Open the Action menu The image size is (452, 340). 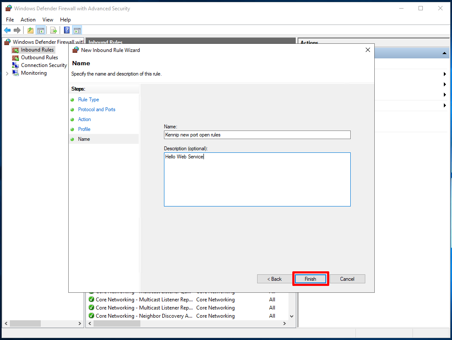click(x=28, y=20)
